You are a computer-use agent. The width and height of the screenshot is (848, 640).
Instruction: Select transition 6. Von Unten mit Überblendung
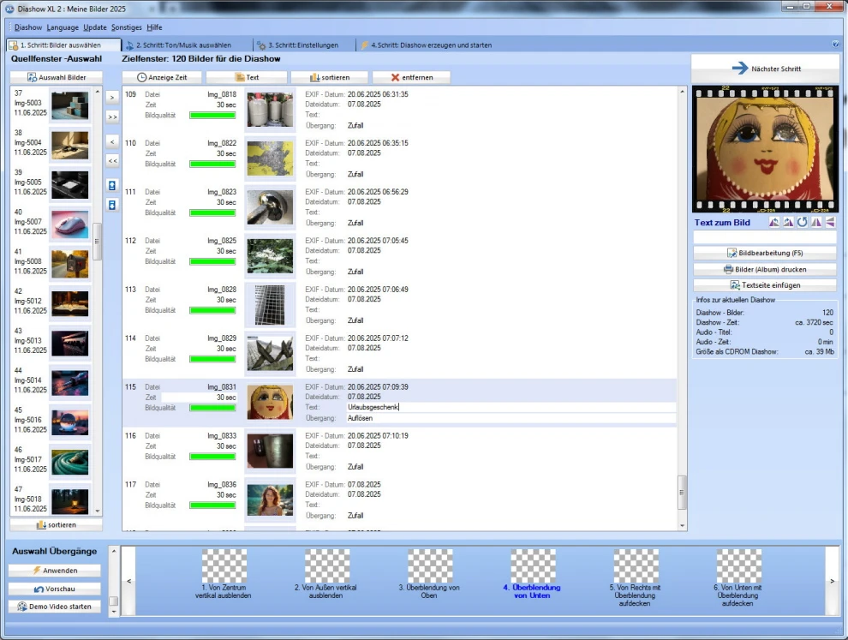pos(738,578)
